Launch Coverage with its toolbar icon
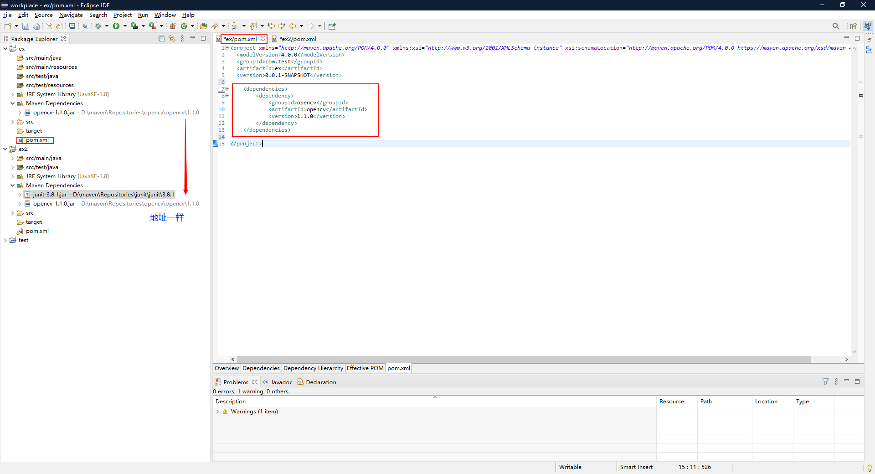The width and height of the screenshot is (875, 474). pos(134,26)
